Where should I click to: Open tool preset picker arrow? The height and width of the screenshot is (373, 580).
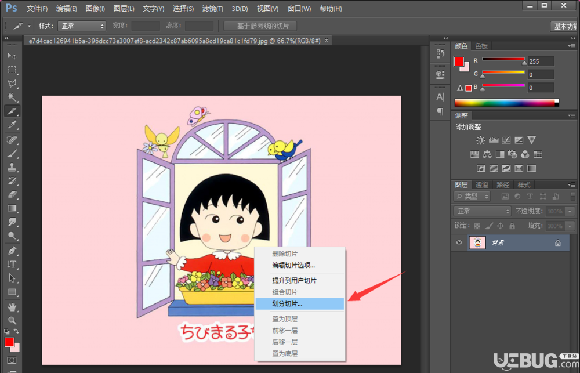29,26
